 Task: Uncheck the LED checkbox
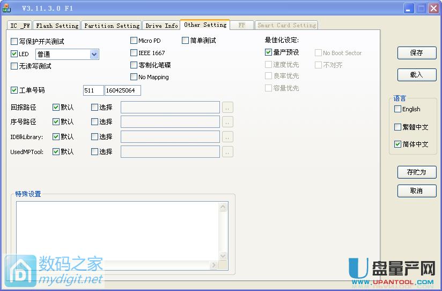pos(14,53)
